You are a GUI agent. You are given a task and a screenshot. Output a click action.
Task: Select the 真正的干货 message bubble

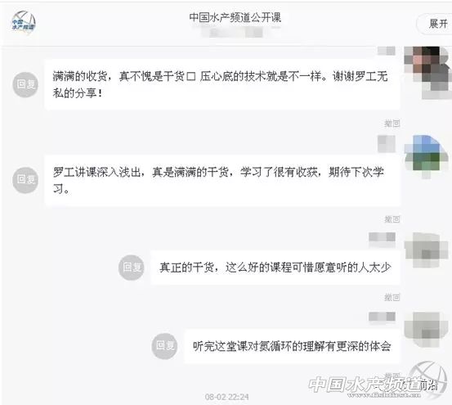[x=275, y=268]
